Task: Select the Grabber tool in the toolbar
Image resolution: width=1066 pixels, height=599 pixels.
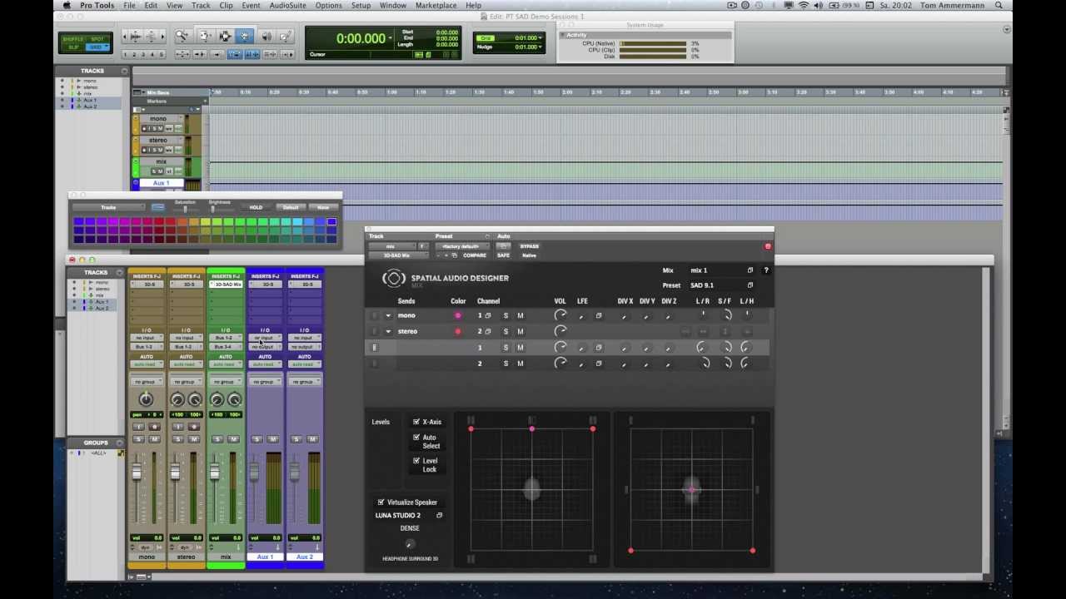Action: point(245,37)
